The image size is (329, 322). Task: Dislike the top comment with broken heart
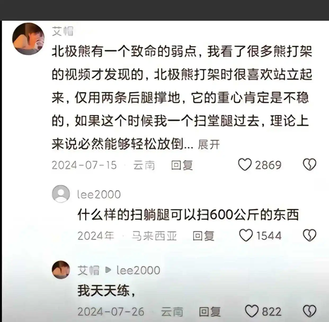pyautogui.click(x=309, y=165)
